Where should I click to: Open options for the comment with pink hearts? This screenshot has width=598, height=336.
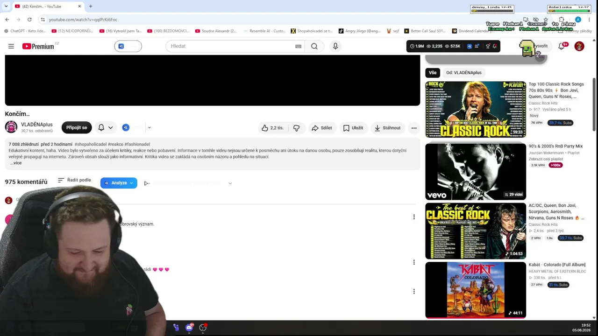click(x=414, y=262)
